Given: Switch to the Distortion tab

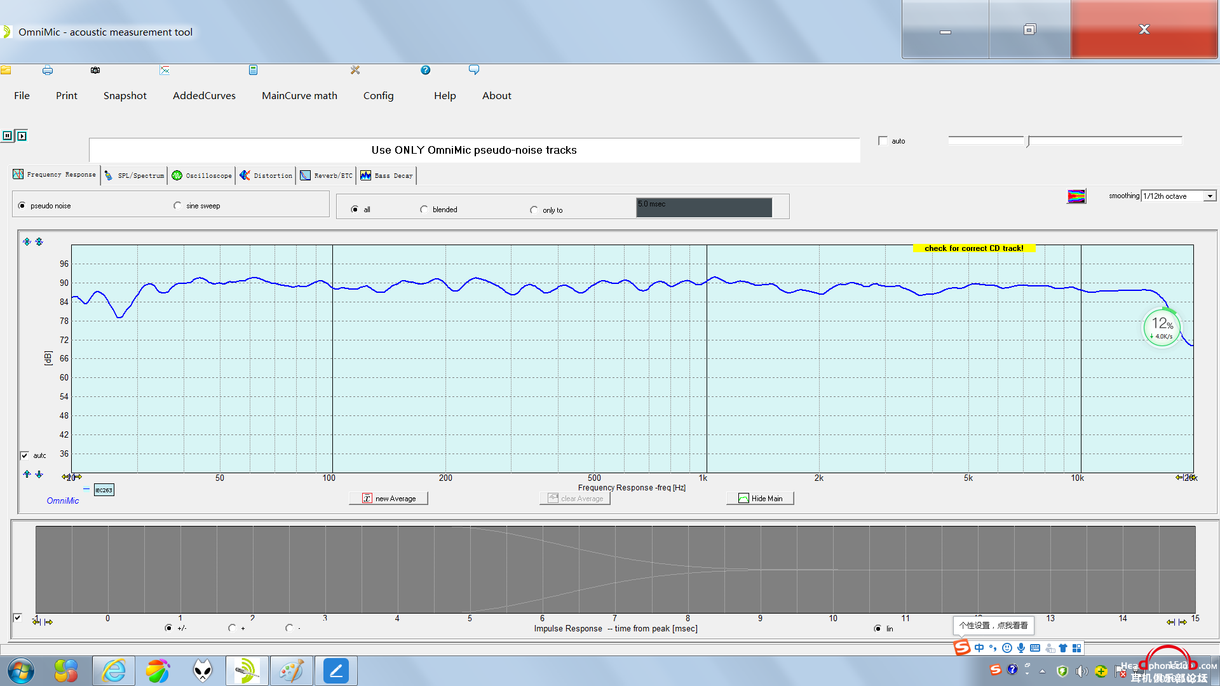Looking at the screenshot, I should point(266,175).
